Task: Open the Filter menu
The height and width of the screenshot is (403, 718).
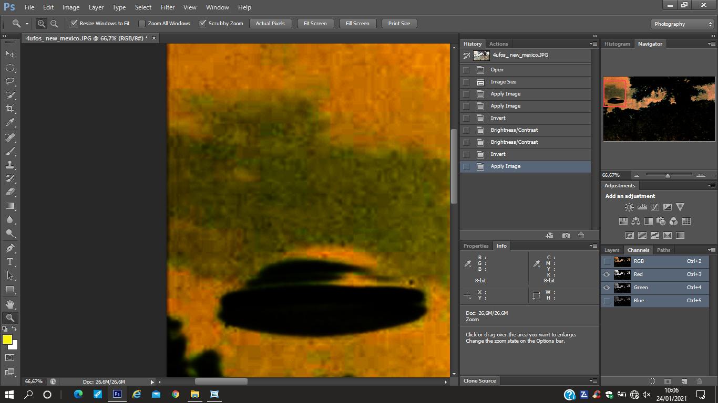Action: [x=168, y=7]
